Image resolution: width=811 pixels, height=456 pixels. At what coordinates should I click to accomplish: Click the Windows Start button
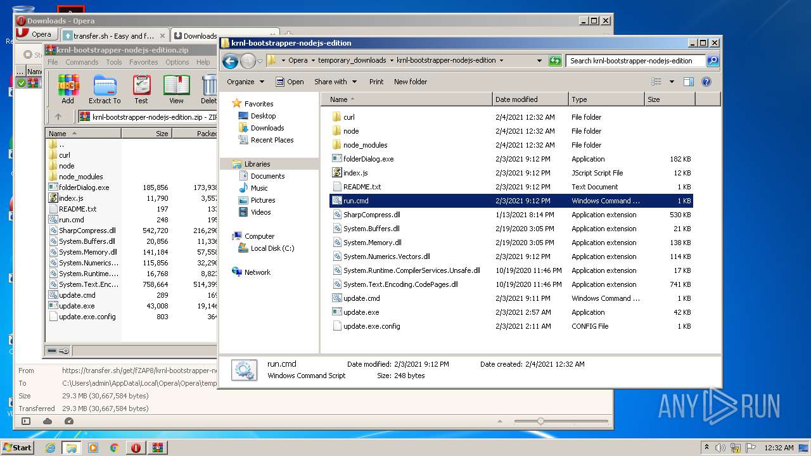pos(17,447)
